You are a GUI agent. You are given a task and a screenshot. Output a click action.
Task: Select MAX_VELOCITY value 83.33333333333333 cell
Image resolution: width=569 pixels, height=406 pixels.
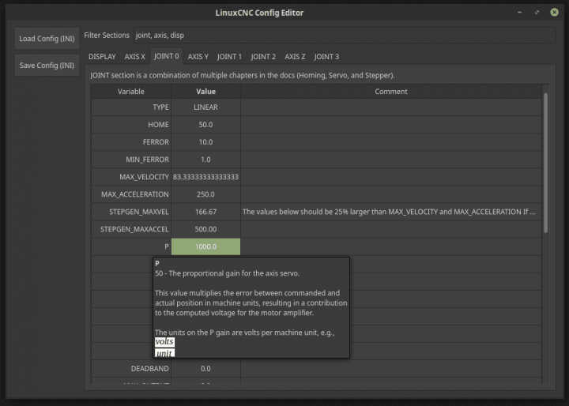pyautogui.click(x=205, y=177)
